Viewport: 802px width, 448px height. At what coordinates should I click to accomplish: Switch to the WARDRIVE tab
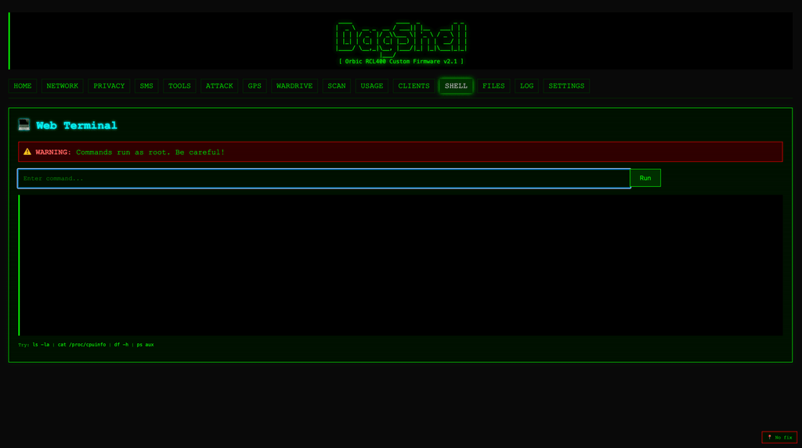tap(294, 86)
